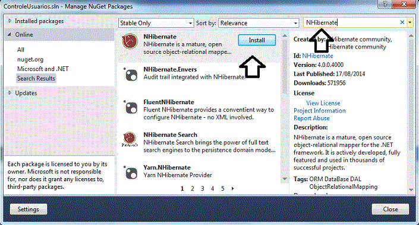Screen dimensions: 419x225
Task: Select the NHibernate Search logo icon
Action: click(x=130, y=139)
